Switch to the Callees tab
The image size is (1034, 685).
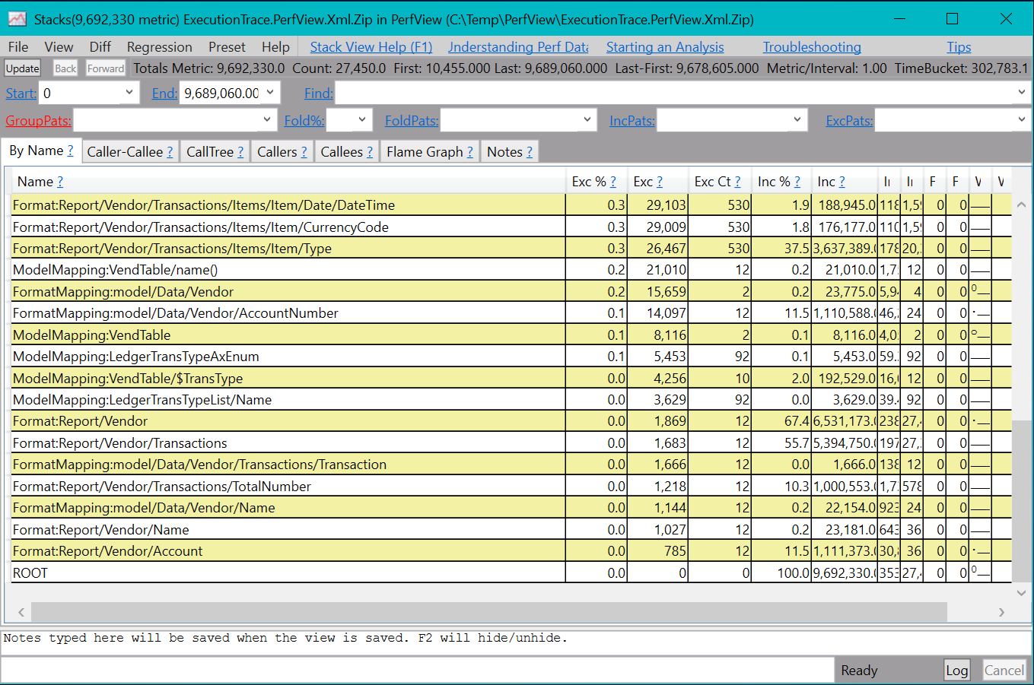coord(346,152)
